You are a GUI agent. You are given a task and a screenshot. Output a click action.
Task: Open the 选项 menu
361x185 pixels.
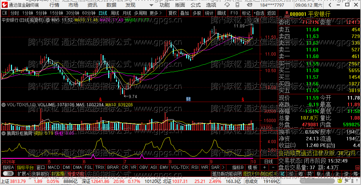211,5
